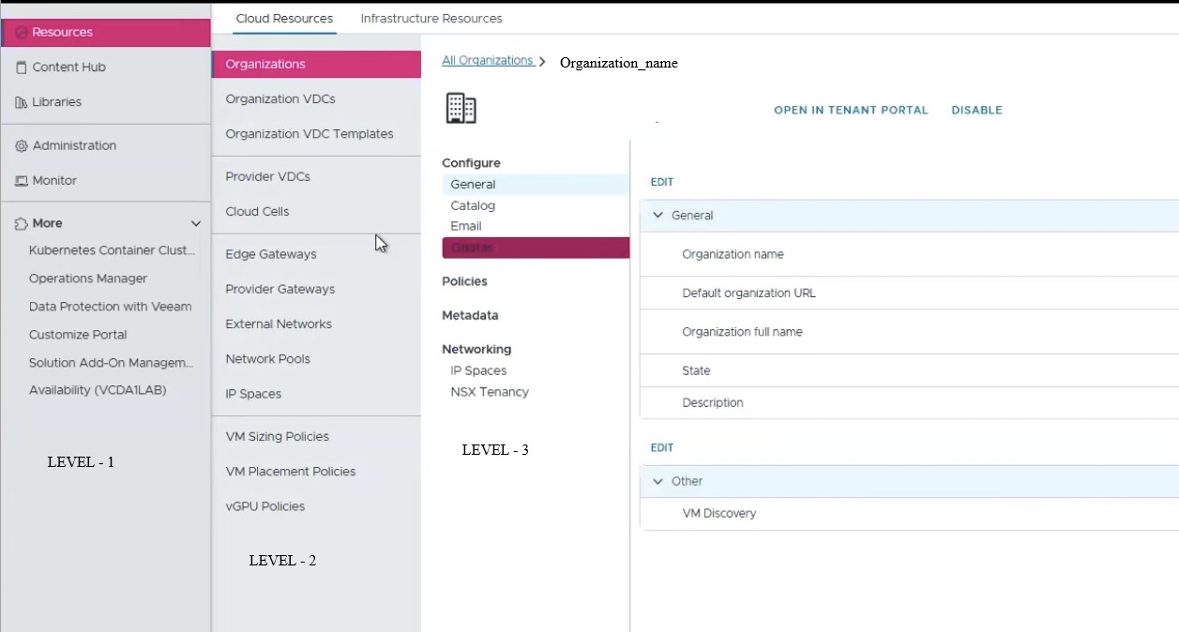Collapse the More section chevron
The width and height of the screenshot is (1179, 632).
(196, 224)
